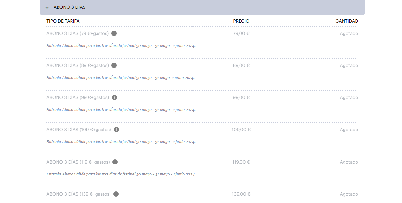
Task: Click the 109,00 € price value
Action: pos(241,130)
